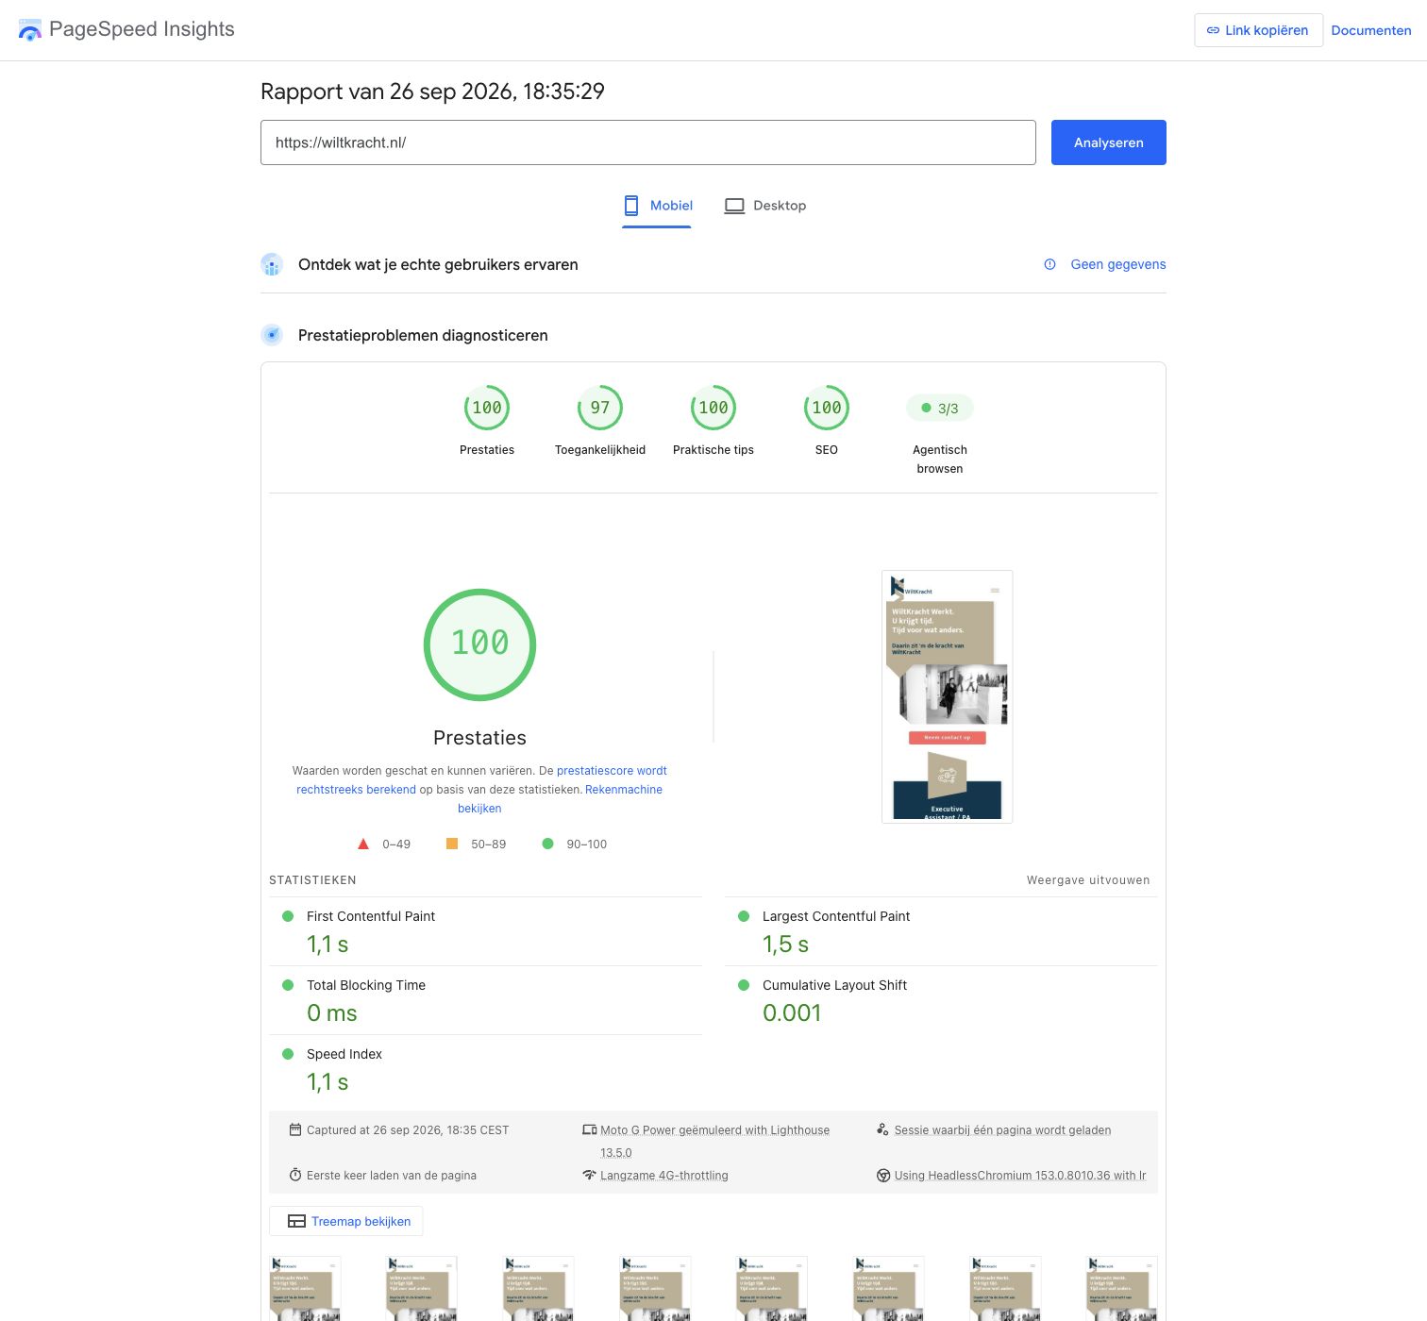Click the Agentisch browsen 3/3 badge
The height and width of the screenshot is (1321, 1427).
[940, 409]
